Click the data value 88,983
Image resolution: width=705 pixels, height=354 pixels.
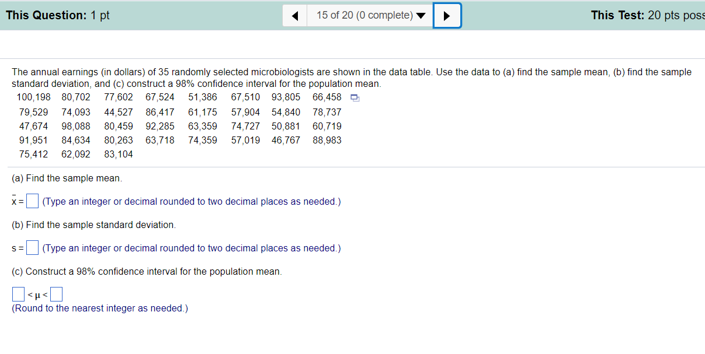click(x=327, y=141)
